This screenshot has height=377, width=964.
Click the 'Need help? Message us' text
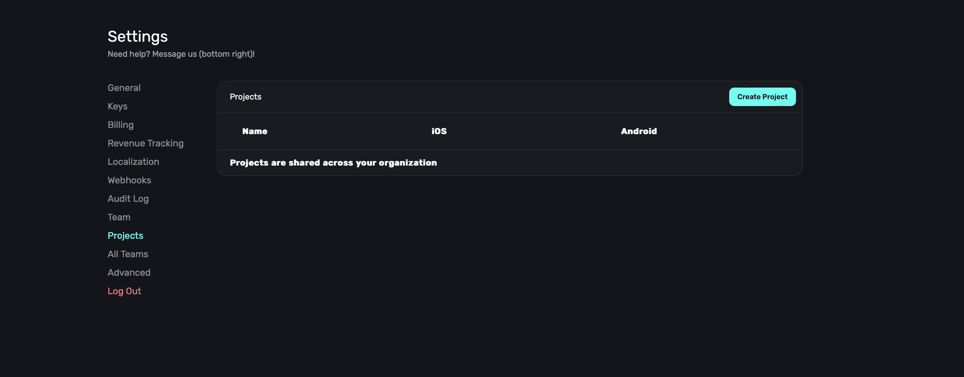click(x=181, y=54)
